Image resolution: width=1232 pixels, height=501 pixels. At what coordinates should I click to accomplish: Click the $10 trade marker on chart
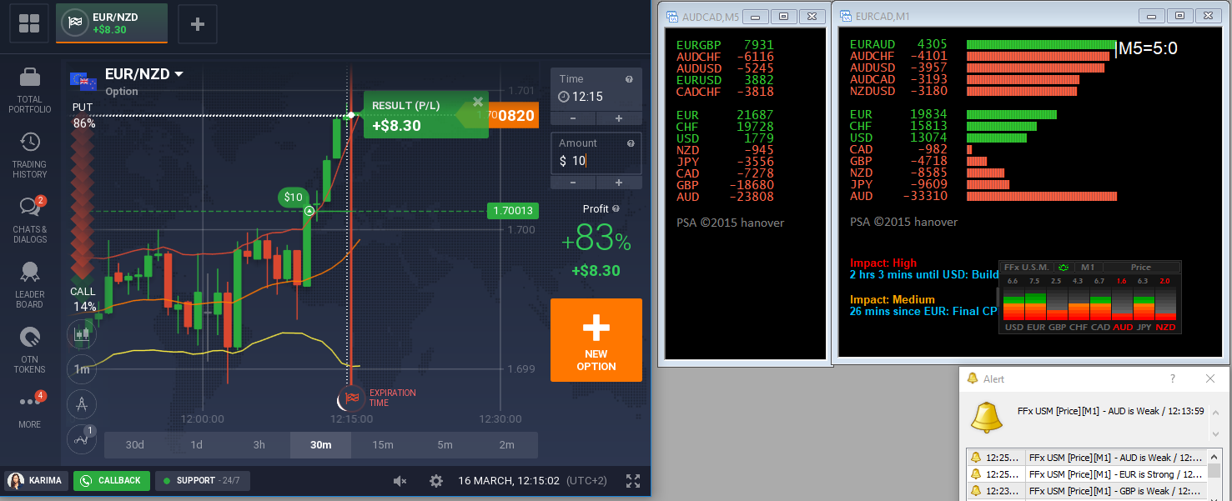point(293,198)
